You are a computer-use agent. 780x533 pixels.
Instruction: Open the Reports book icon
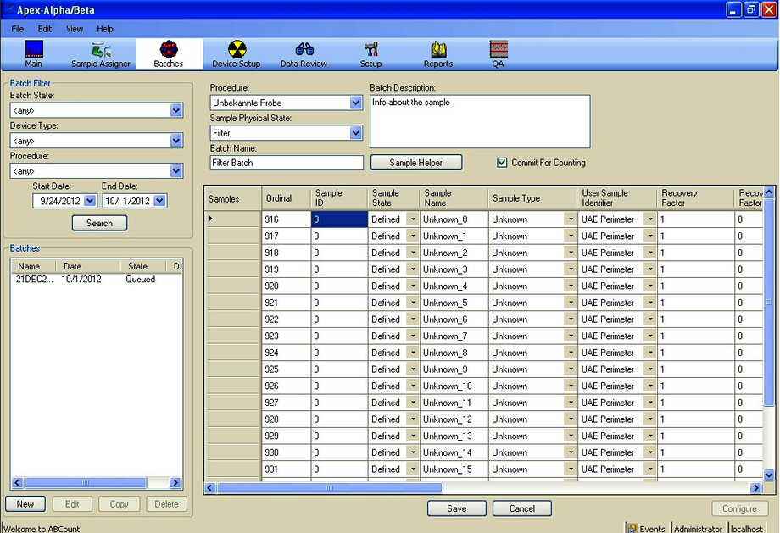(438, 53)
